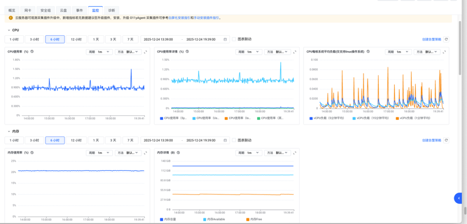Viewport: 467px width, 224px height.
Task: Click the 内存 start time input field
Action: [x=159, y=140]
